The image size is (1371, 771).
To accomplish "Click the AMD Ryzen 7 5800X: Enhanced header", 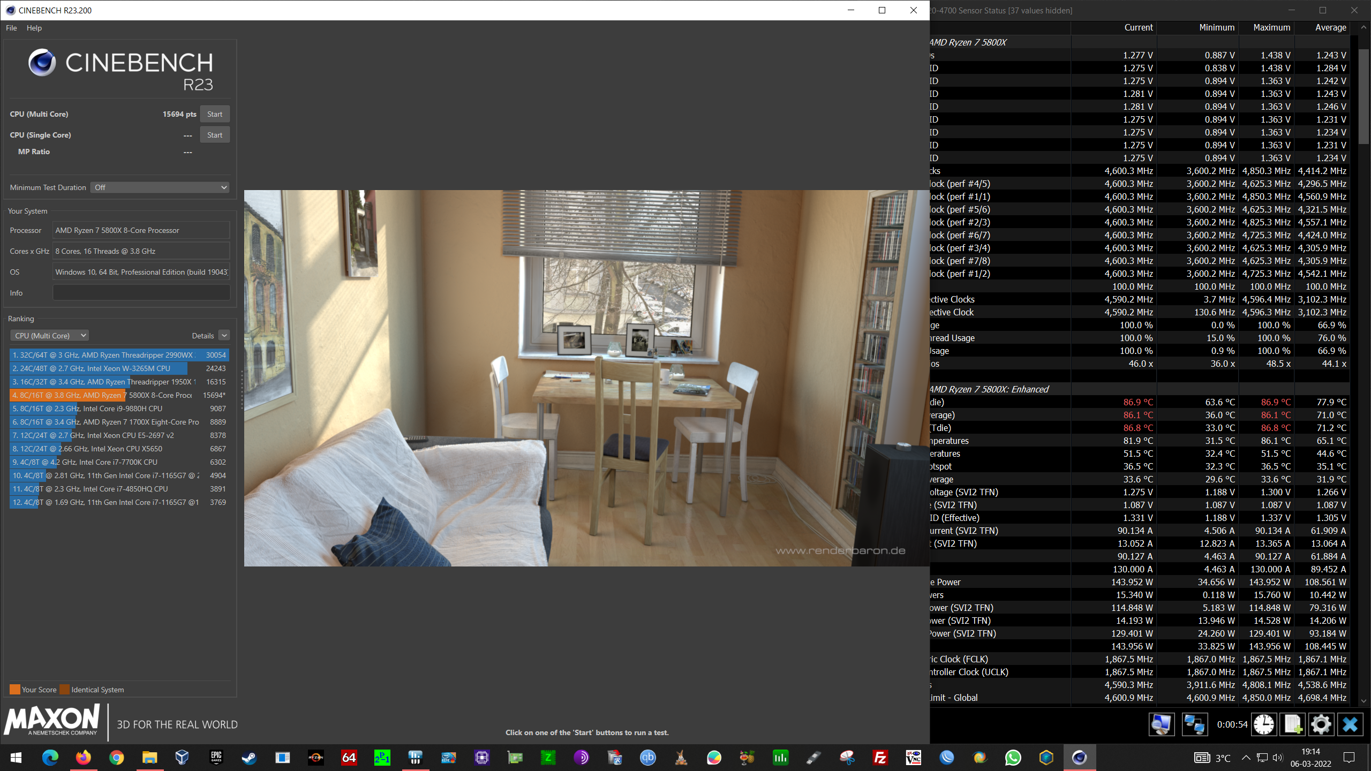I will [x=989, y=389].
